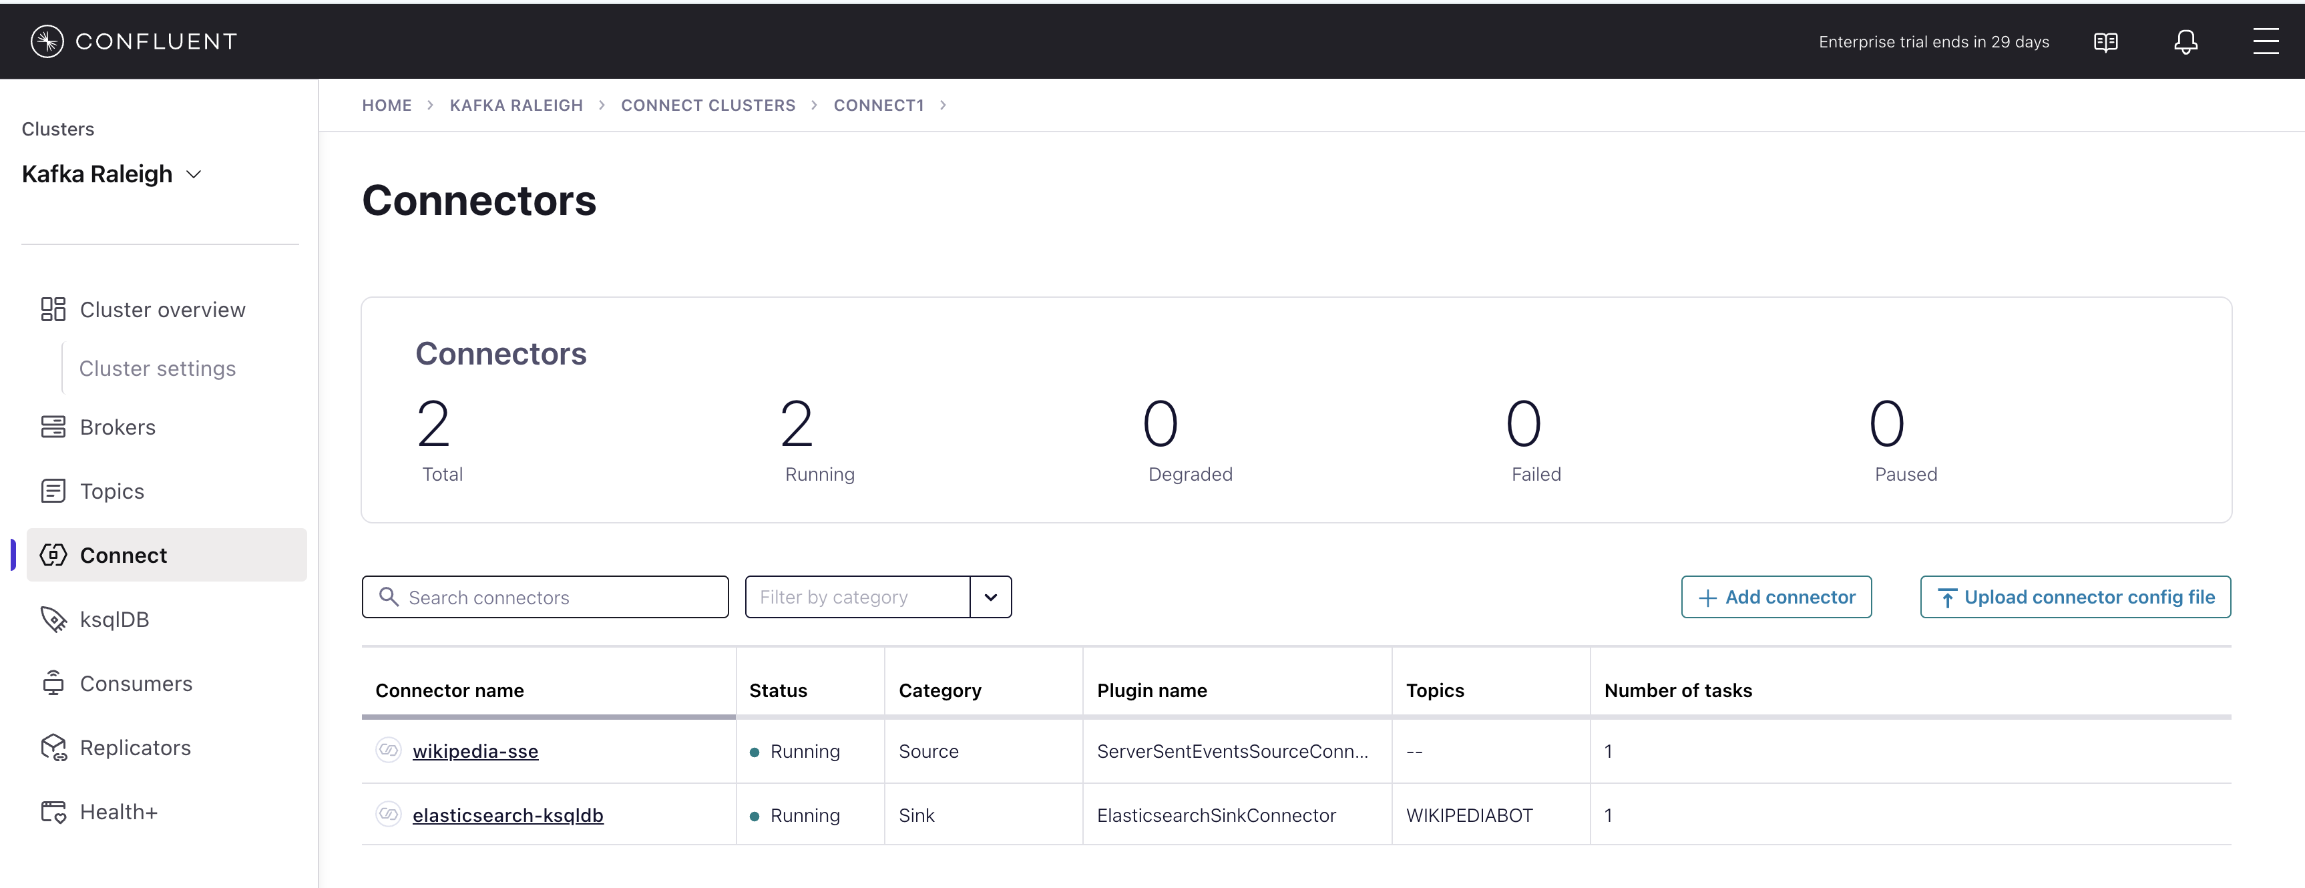Open the notifications bell
This screenshot has height=888, width=2305.
[2185, 42]
